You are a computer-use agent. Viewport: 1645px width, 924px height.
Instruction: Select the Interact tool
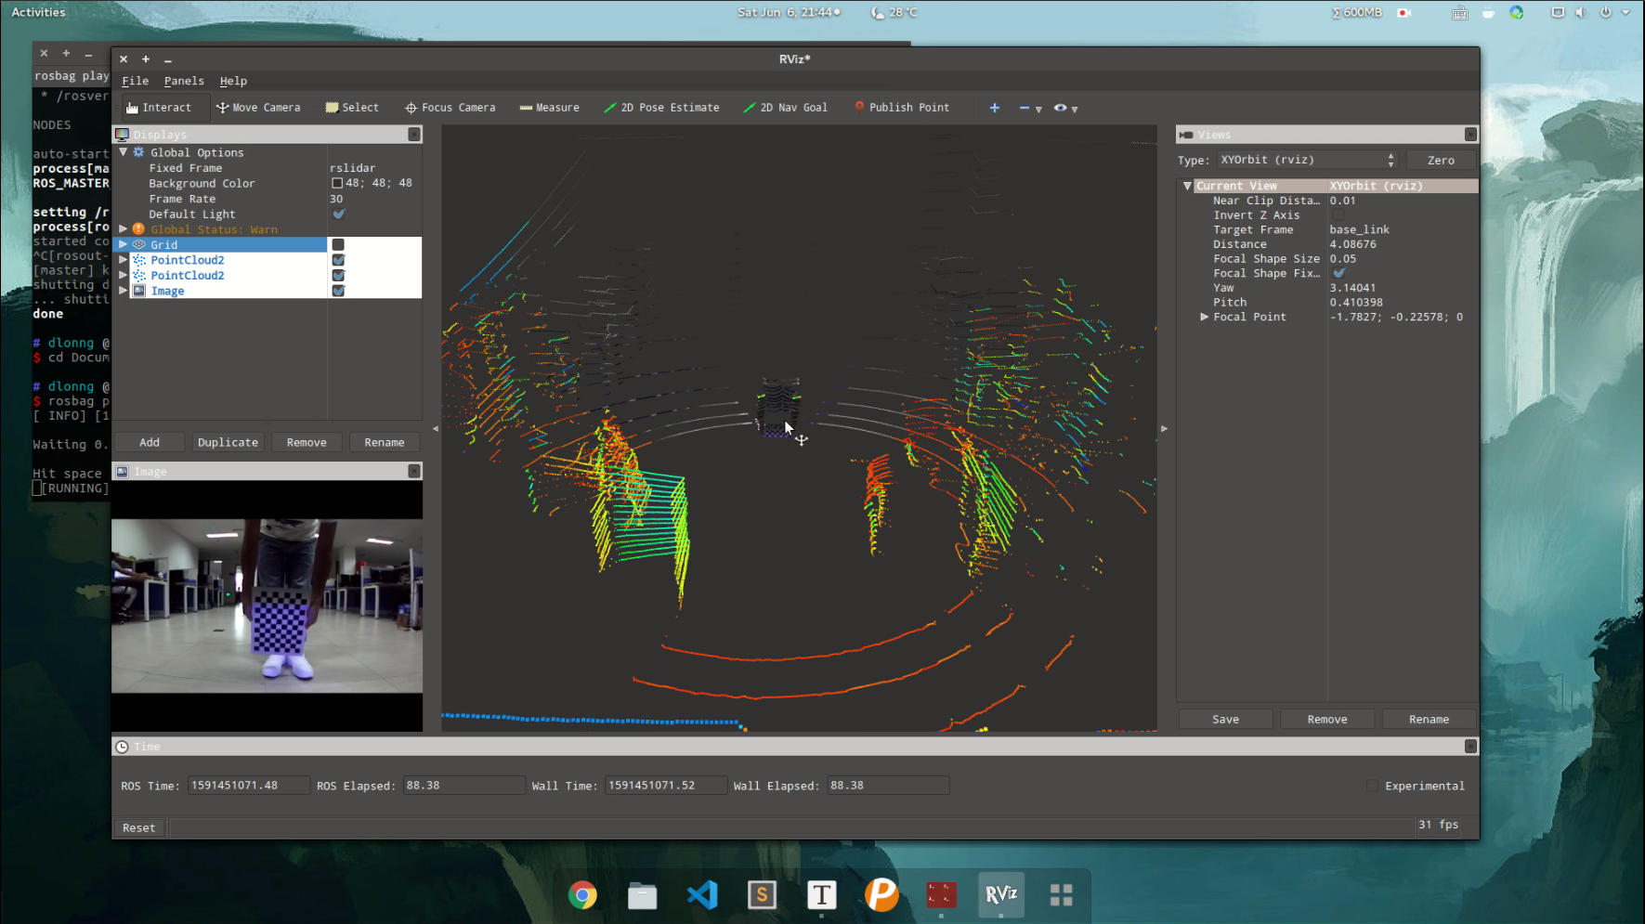coord(159,108)
